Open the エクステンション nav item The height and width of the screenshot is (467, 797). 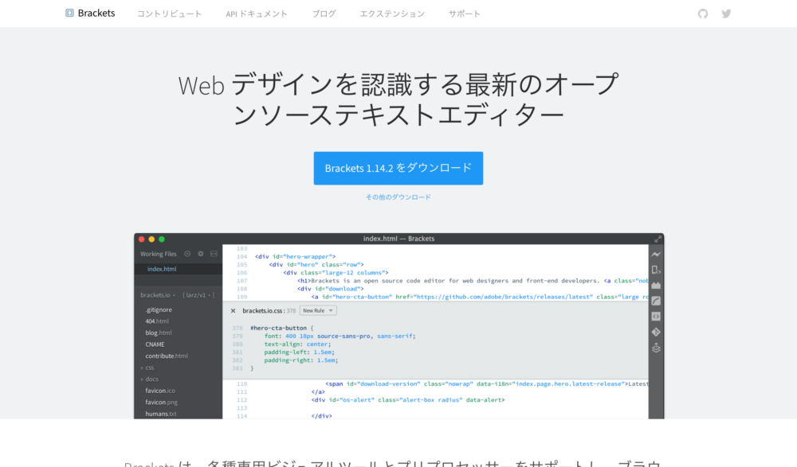point(392,14)
